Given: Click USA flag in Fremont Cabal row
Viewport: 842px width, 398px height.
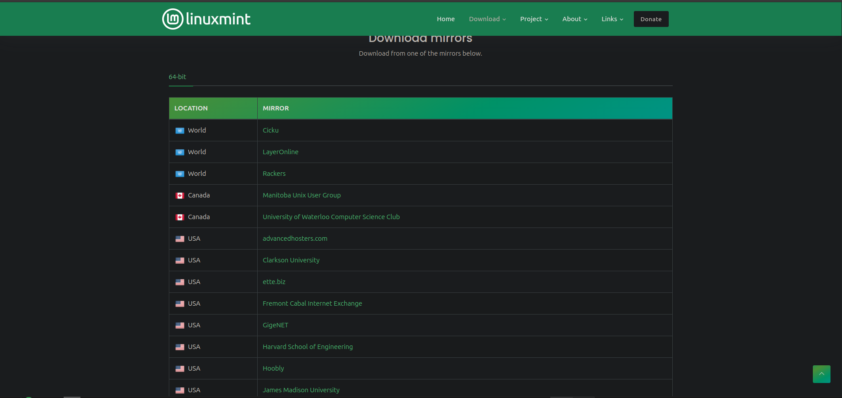Looking at the screenshot, I should 180,304.
